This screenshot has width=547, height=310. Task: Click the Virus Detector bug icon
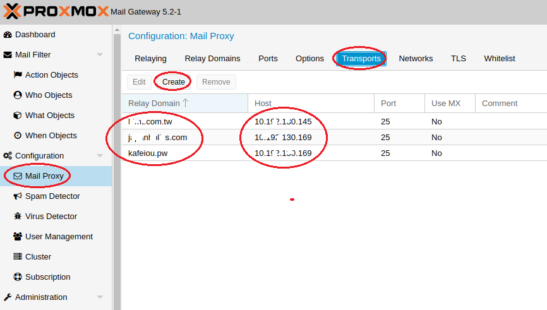[18, 216]
